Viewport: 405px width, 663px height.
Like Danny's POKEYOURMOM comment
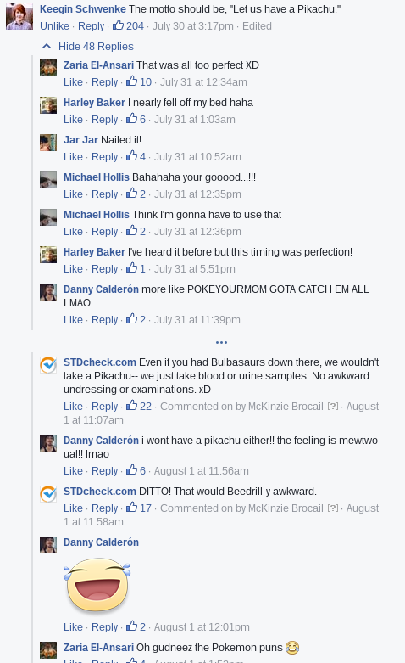click(73, 320)
